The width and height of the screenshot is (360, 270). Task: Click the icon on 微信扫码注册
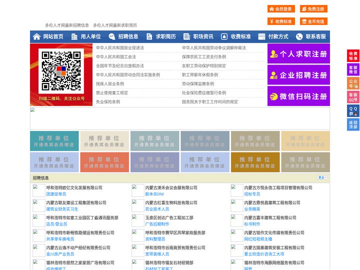click(x=273, y=96)
